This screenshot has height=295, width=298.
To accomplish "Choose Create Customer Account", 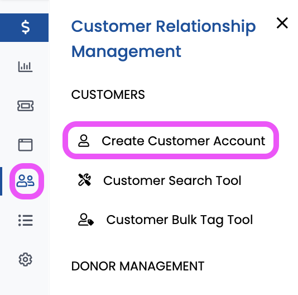I will (x=171, y=140).
